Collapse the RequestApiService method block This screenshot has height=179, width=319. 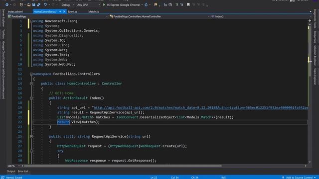(31, 136)
